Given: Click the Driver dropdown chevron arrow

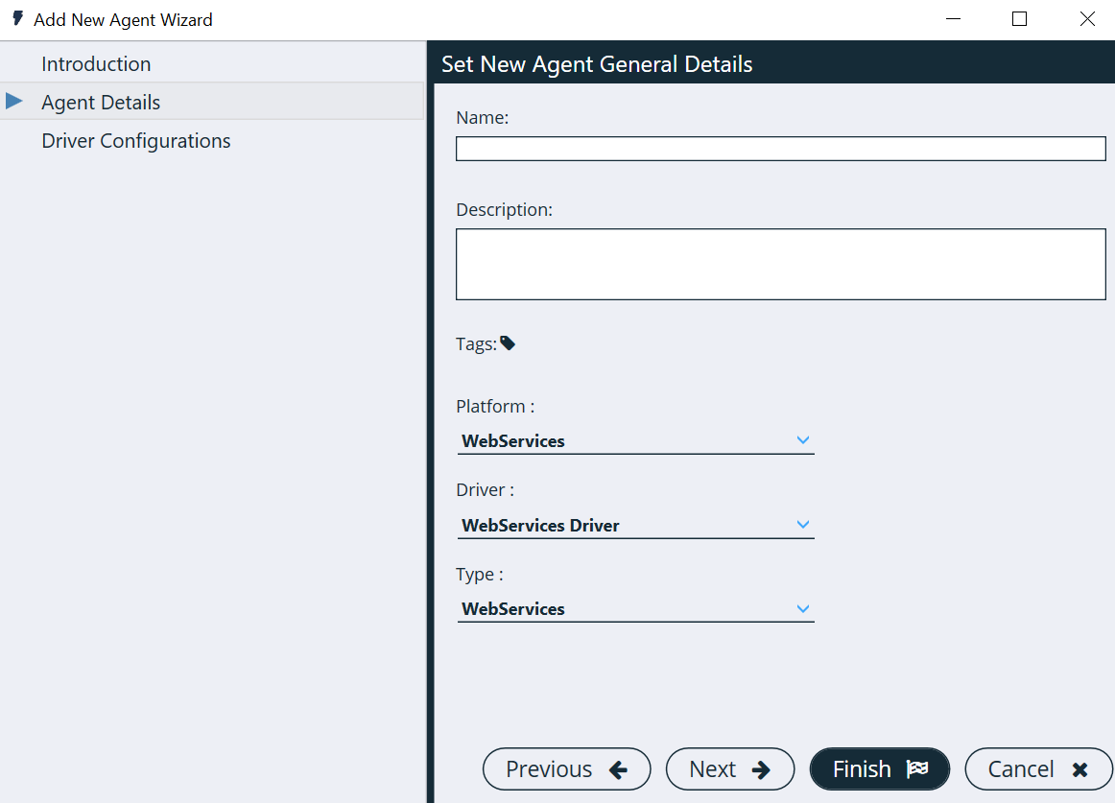Looking at the screenshot, I should click(x=803, y=524).
